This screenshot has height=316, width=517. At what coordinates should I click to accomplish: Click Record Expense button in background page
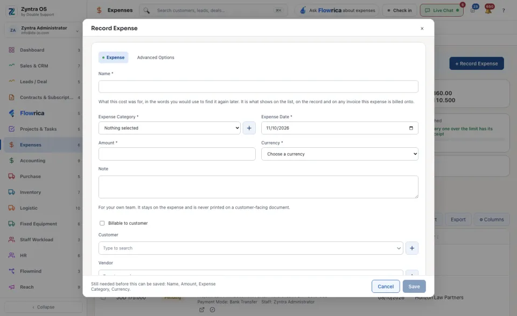pyautogui.click(x=477, y=63)
